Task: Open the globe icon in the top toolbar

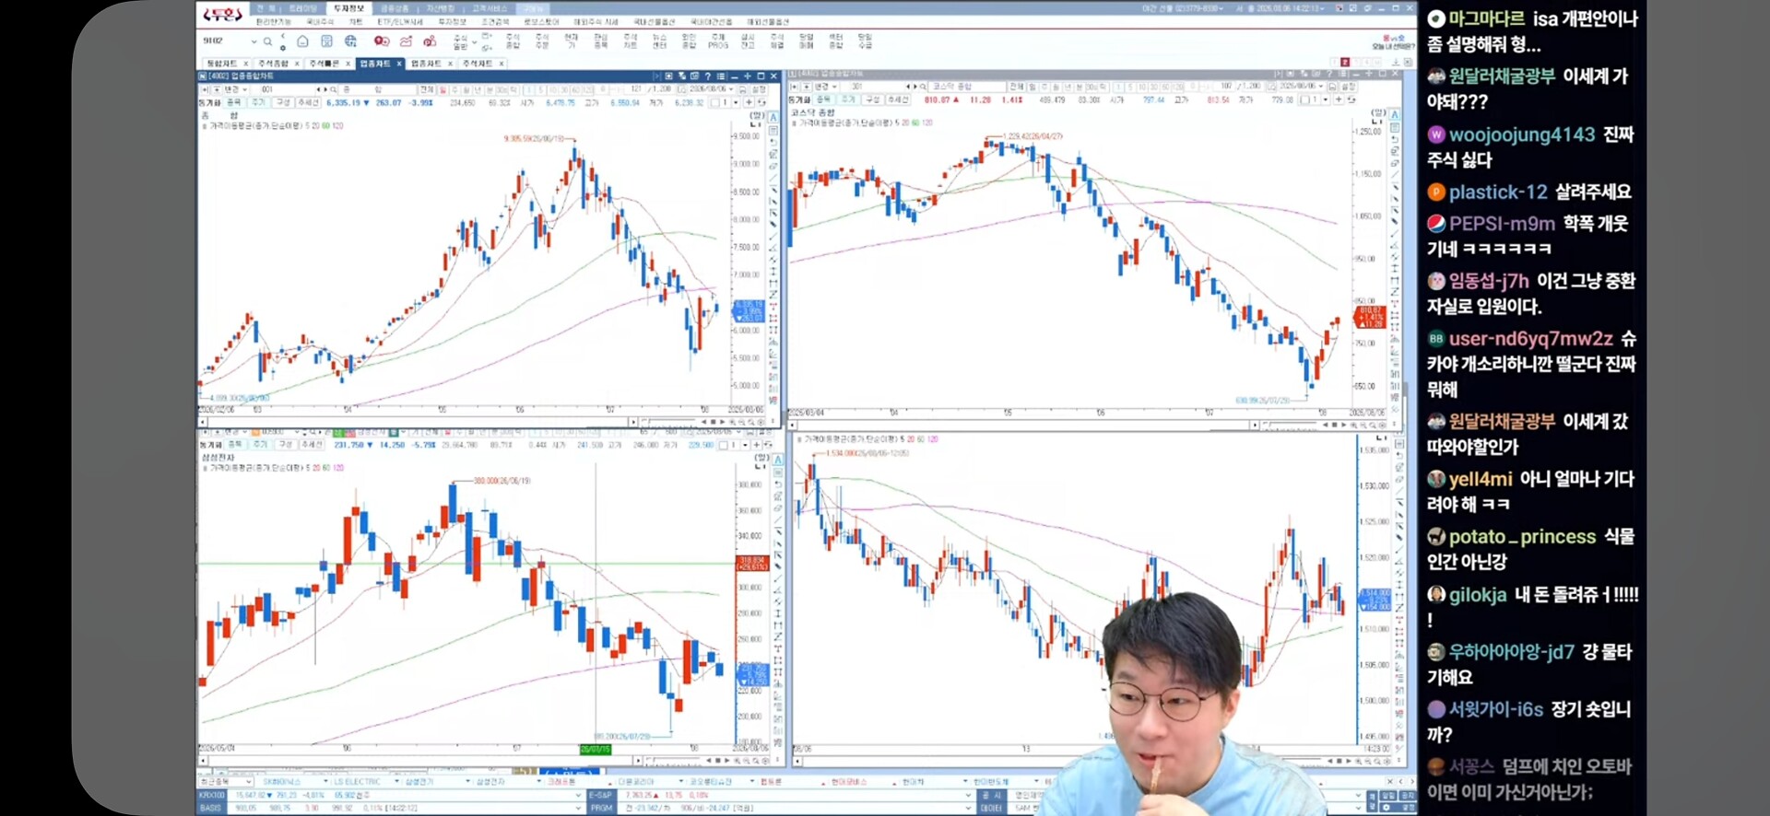Action: [x=350, y=41]
